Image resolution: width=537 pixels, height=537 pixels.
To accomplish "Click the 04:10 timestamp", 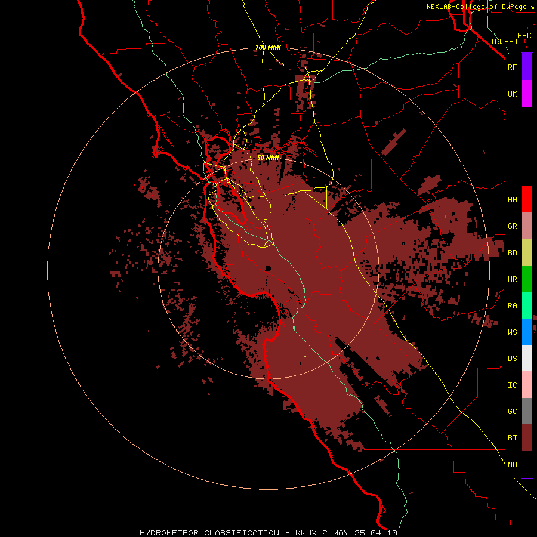I will coord(384,533).
